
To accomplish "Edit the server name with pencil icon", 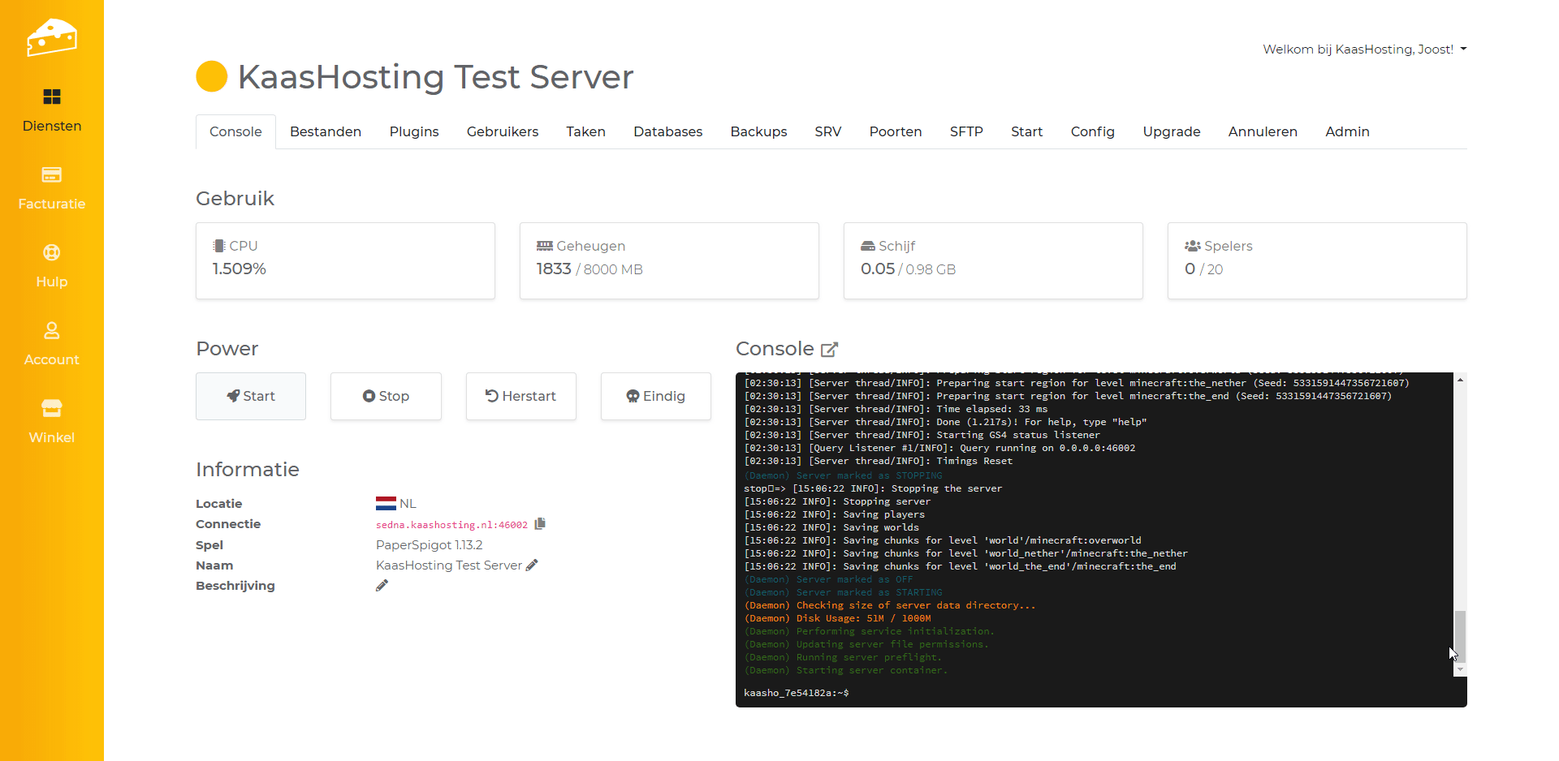I will (532, 565).
